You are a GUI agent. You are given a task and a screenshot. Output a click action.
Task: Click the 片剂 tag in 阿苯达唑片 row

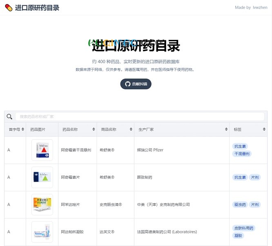click(x=255, y=204)
